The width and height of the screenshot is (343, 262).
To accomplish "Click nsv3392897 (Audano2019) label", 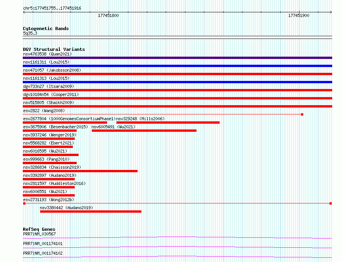I will click(50, 175).
